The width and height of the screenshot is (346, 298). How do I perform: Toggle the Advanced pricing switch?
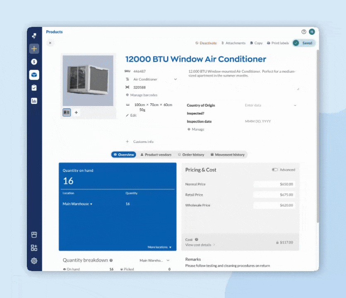[275, 170]
